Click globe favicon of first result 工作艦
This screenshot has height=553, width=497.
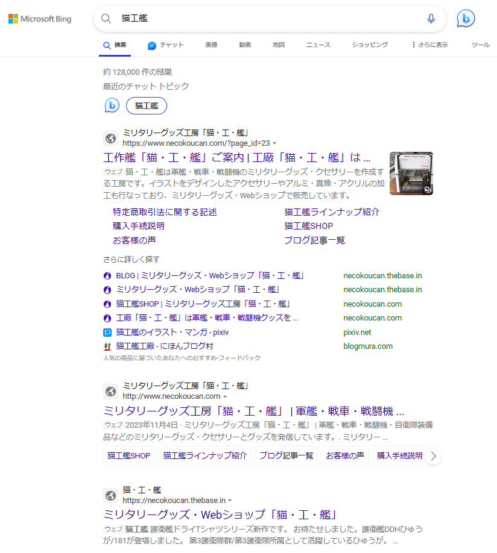(x=110, y=139)
